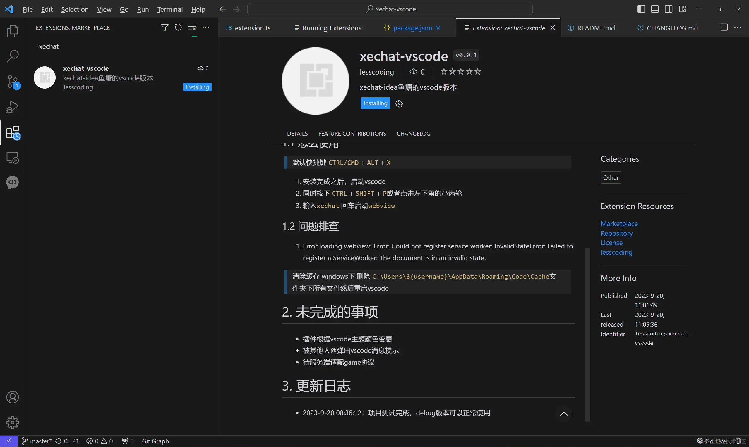The width and height of the screenshot is (749, 447).
Task: Click the remote window indicator in status bar
Action: pos(9,441)
